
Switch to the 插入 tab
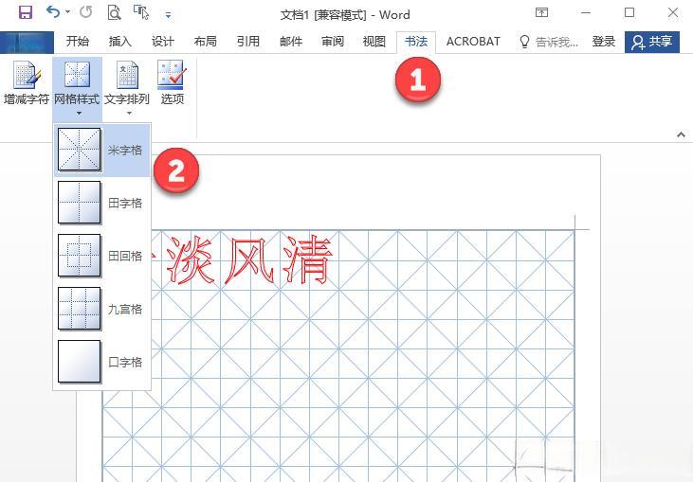120,42
